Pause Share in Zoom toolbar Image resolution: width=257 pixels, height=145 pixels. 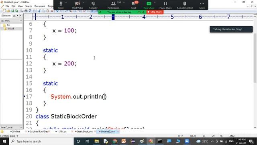pos(165,5)
